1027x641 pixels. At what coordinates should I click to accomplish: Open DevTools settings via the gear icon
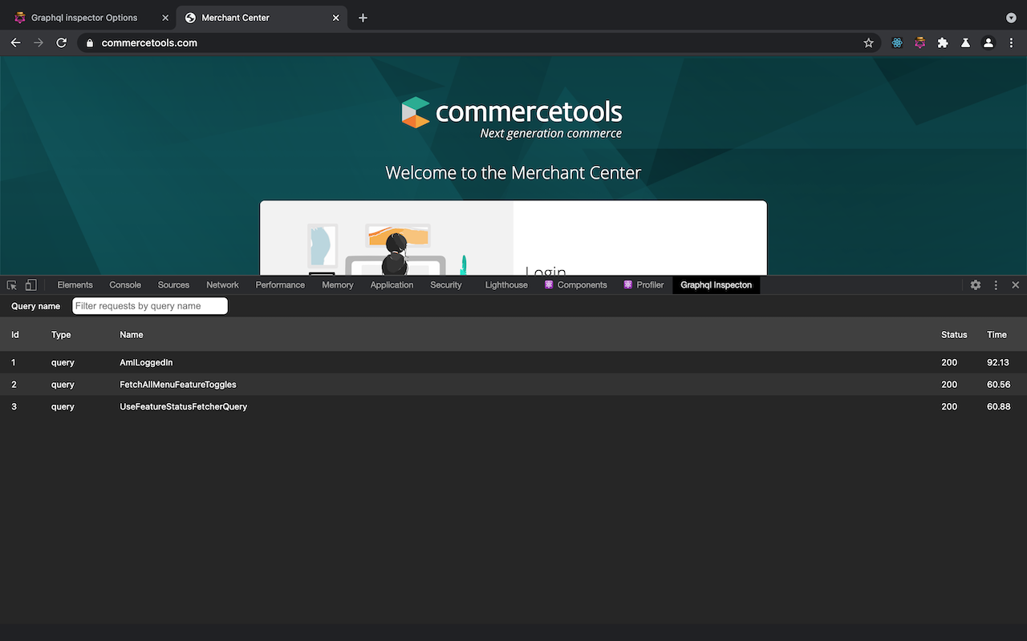[975, 284]
